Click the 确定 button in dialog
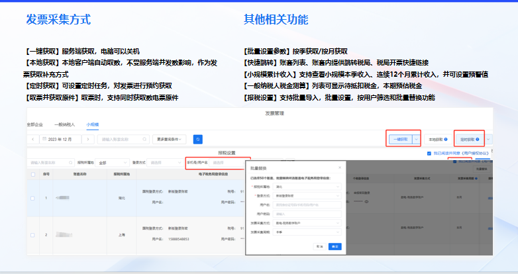This screenshot has width=518, height=274. coord(335,246)
